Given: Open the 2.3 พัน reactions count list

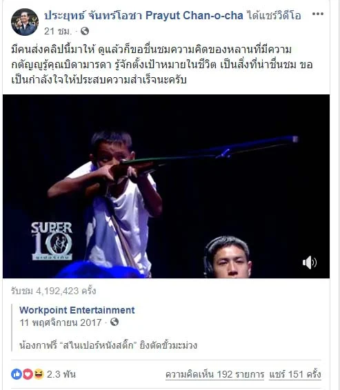Looking at the screenshot, I should tap(61, 374).
